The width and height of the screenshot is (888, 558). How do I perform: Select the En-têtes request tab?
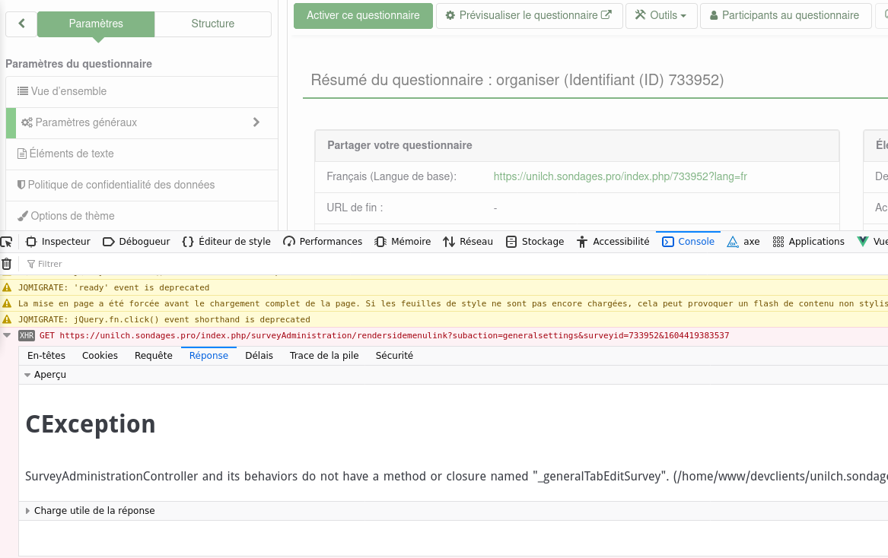(46, 356)
